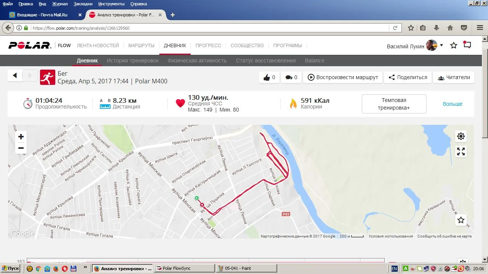Mark route as favorite with map star icon
Screen dimensions: 488x274
(461, 220)
